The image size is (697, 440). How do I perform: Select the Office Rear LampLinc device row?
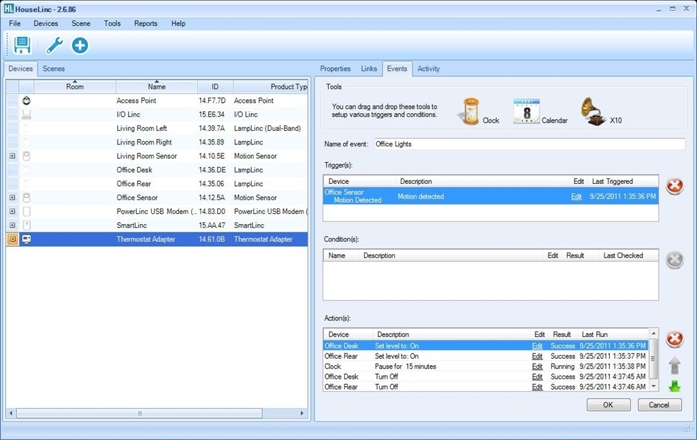coord(157,183)
